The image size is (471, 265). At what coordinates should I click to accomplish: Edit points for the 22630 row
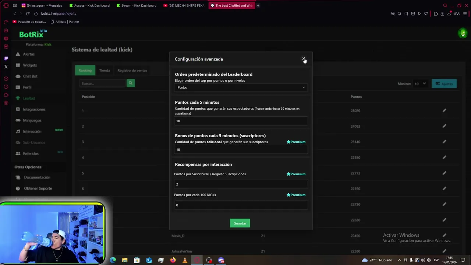coord(445,220)
